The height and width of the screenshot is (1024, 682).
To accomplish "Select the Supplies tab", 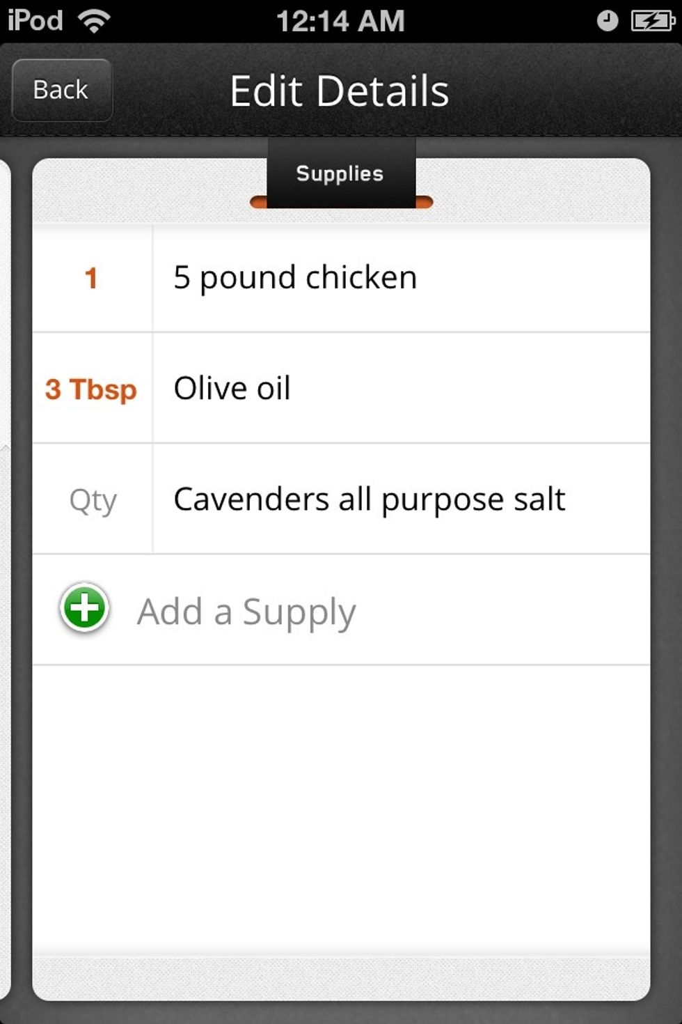I will tap(340, 173).
